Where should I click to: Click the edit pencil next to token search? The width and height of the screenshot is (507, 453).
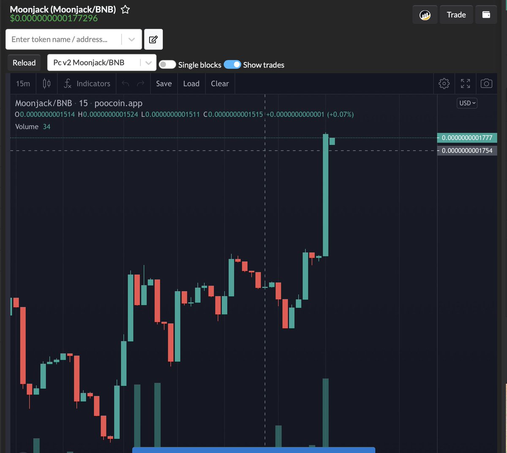coord(153,39)
